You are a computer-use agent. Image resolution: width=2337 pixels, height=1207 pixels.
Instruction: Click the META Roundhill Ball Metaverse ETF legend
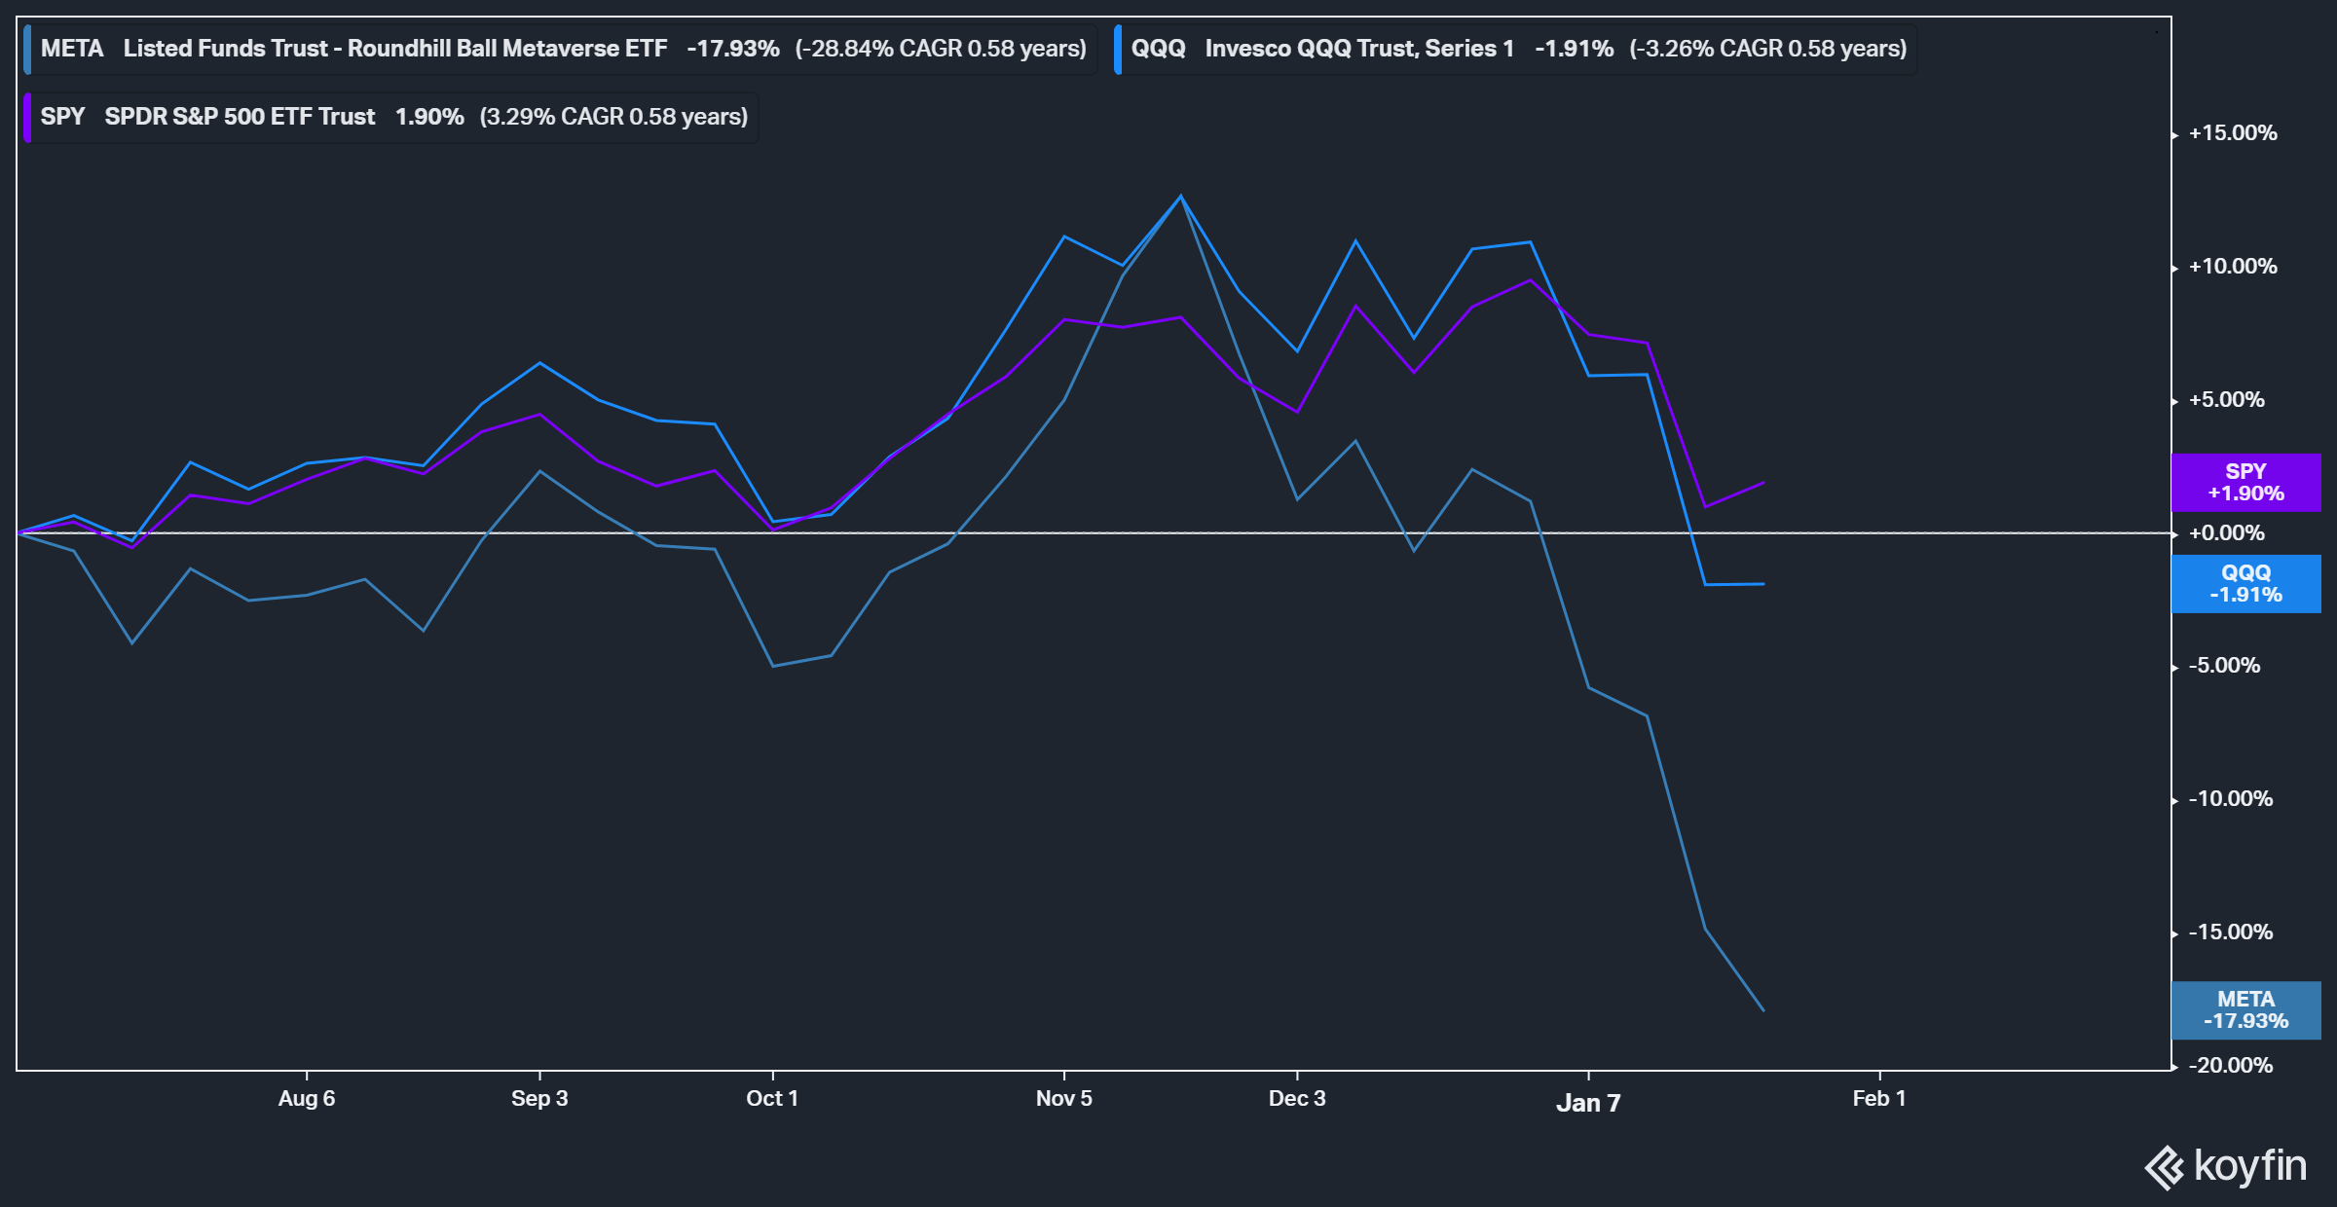[561, 49]
